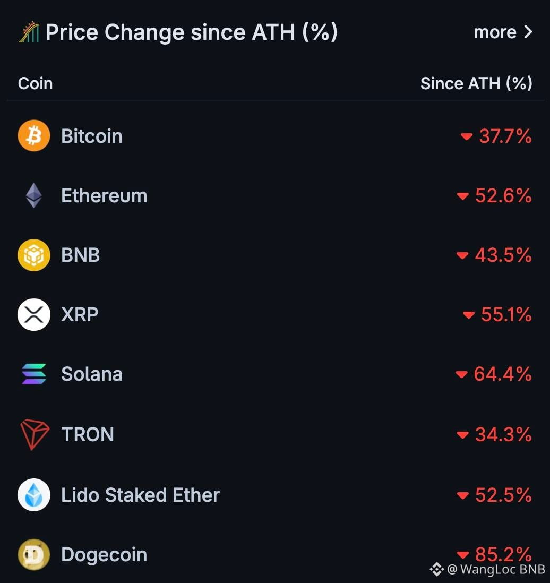Open the Ethereum coin name link
550x583 pixels.
tap(104, 196)
